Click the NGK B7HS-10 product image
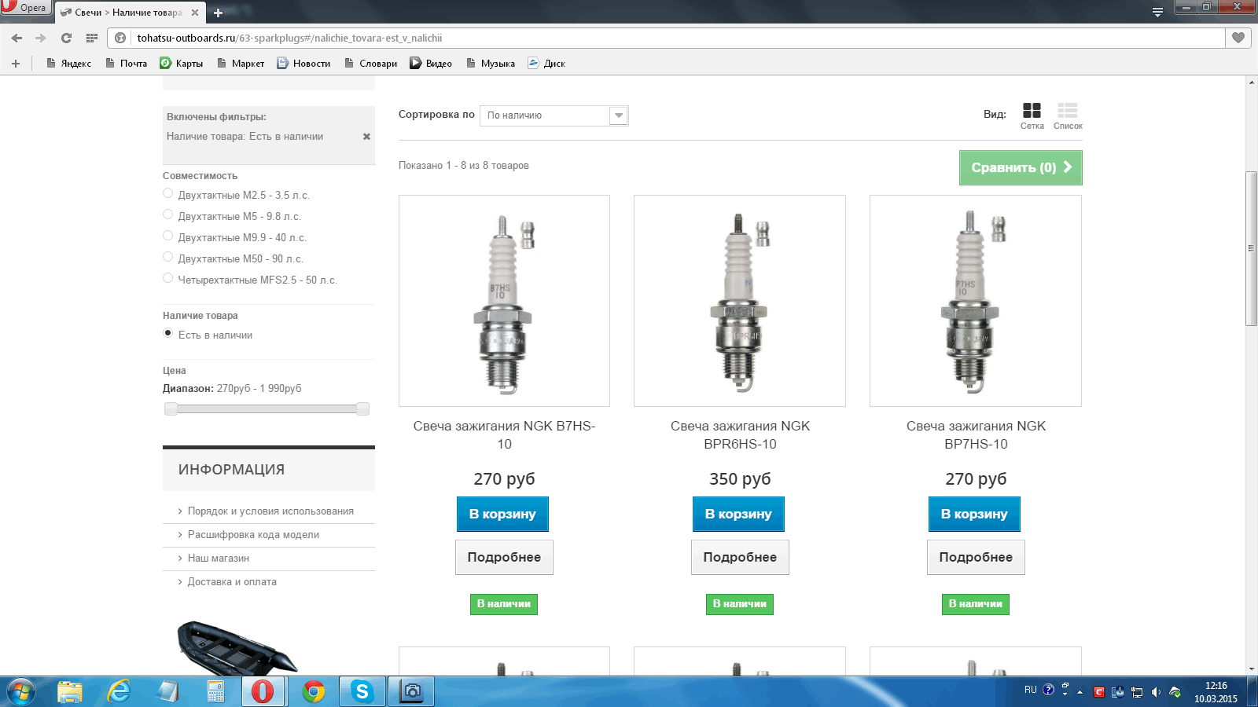1258x707 pixels. (x=504, y=301)
